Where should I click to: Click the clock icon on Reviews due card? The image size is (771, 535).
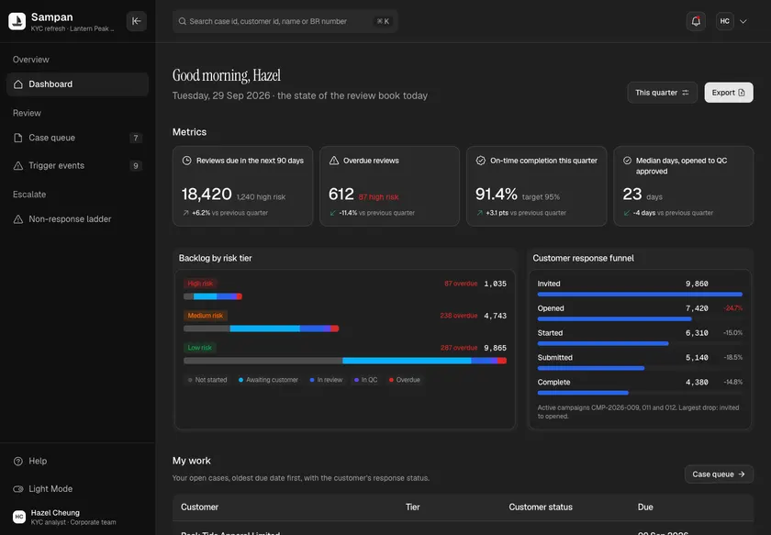[x=187, y=161]
